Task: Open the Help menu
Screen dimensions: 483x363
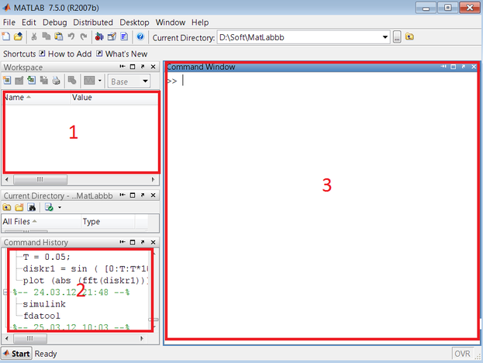Action: pos(200,22)
